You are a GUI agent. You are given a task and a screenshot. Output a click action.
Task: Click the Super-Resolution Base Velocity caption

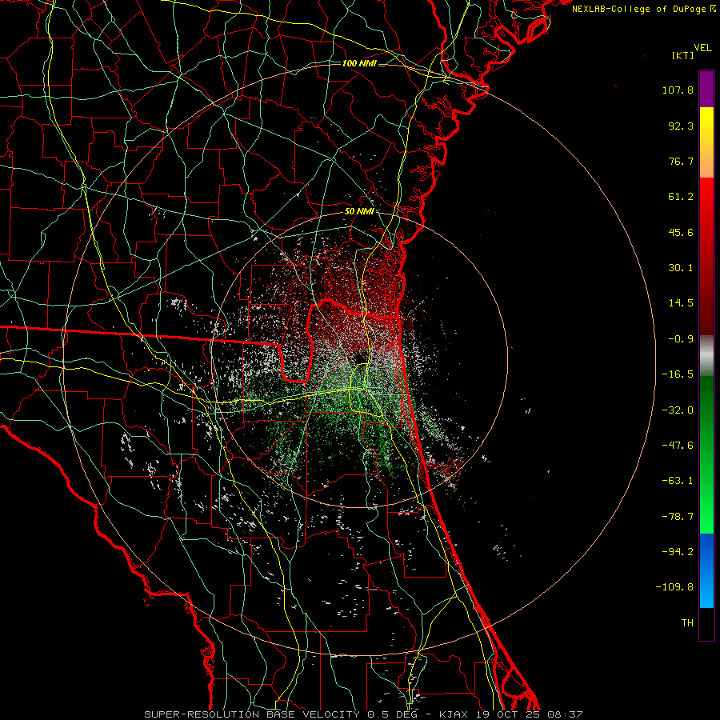363,714
